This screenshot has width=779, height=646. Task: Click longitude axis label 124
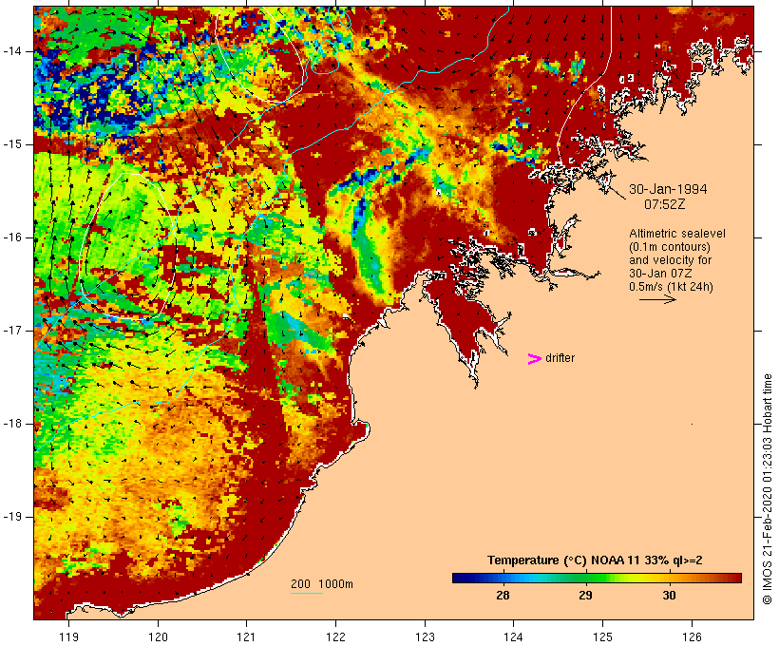coord(514,636)
